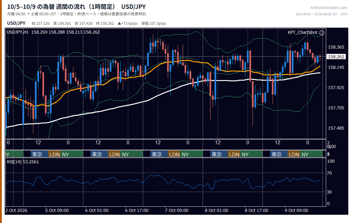353x223 pixels.
Task: Click the bold USD/JPY label above chart
Action: tap(16, 23)
